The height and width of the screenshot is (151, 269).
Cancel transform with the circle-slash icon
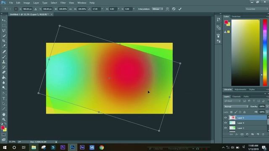coord(174,9)
